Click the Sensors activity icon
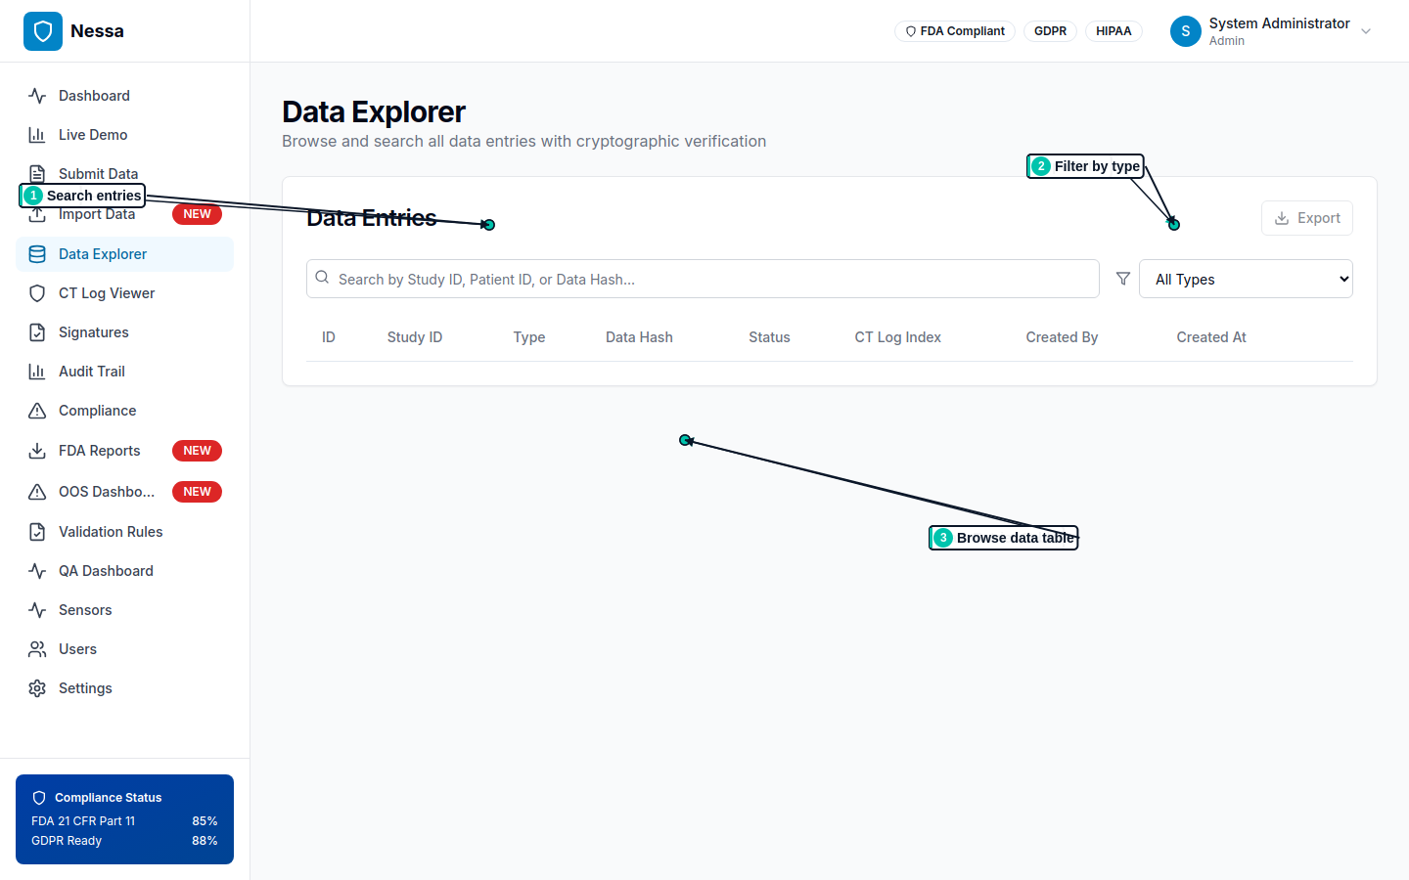 [x=36, y=609]
